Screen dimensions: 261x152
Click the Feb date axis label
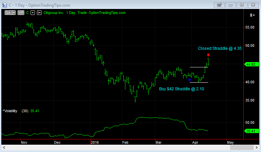coord(125,142)
